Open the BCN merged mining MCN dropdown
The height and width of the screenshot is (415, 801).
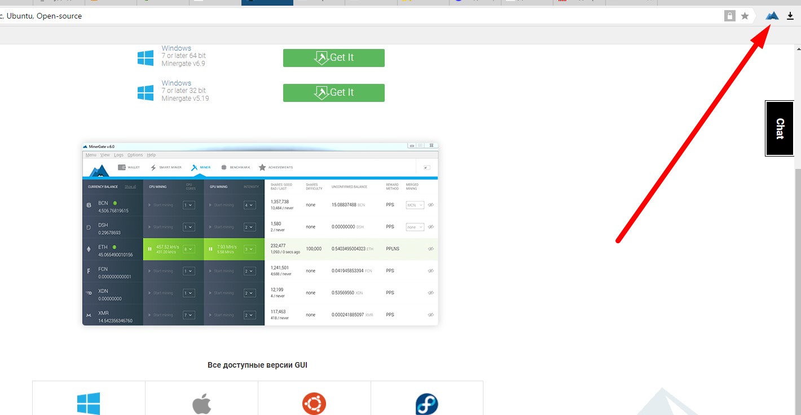click(x=415, y=205)
